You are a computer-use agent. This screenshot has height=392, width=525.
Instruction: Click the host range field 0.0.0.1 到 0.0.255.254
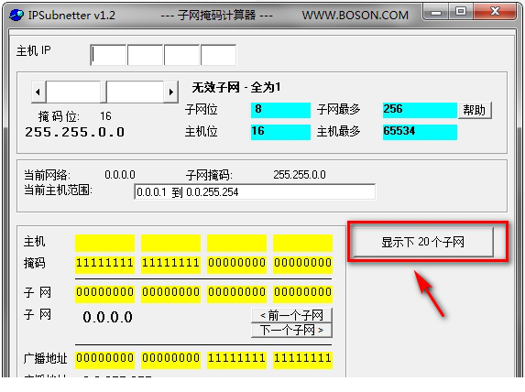[x=255, y=191]
